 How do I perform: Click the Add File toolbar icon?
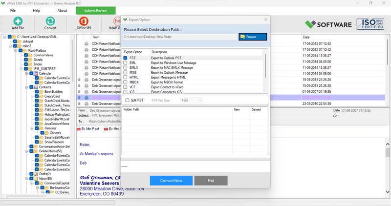[x=18, y=21]
